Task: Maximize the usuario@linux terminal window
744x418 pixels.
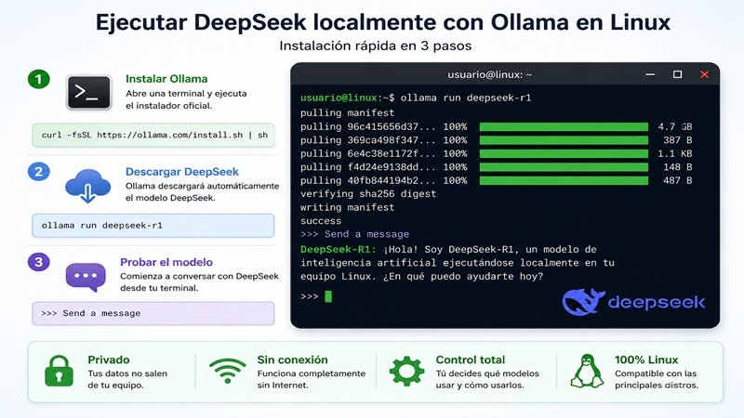Action: (x=677, y=74)
